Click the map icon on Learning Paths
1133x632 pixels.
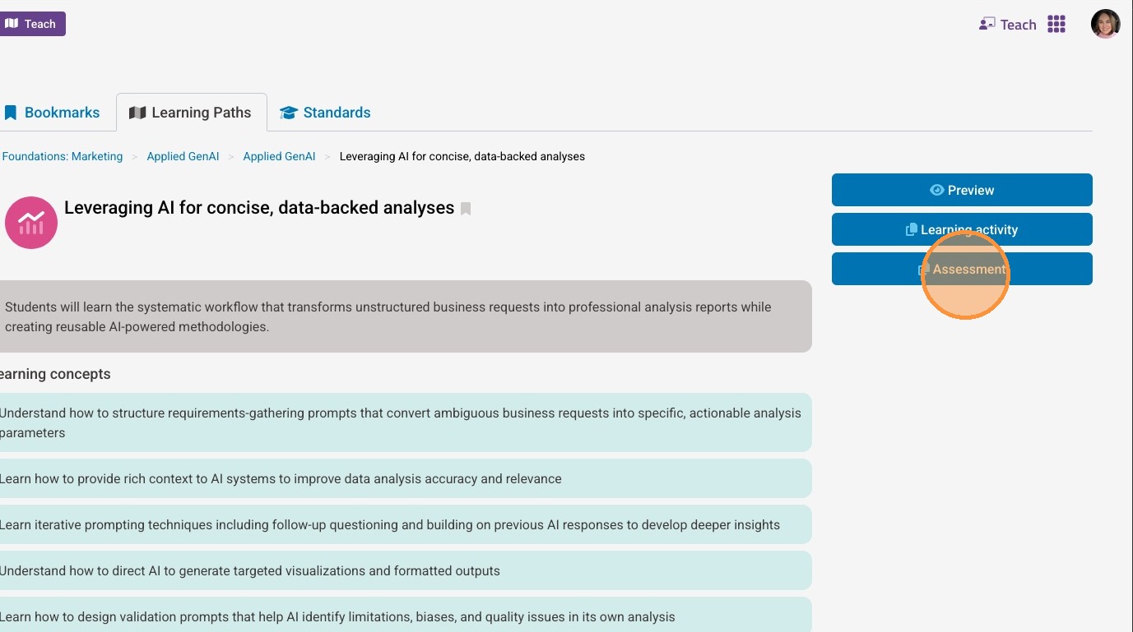pyautogui.click(x=137, y=113)
